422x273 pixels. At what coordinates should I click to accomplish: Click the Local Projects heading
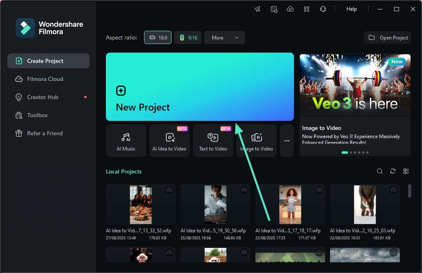click(124, 172)
